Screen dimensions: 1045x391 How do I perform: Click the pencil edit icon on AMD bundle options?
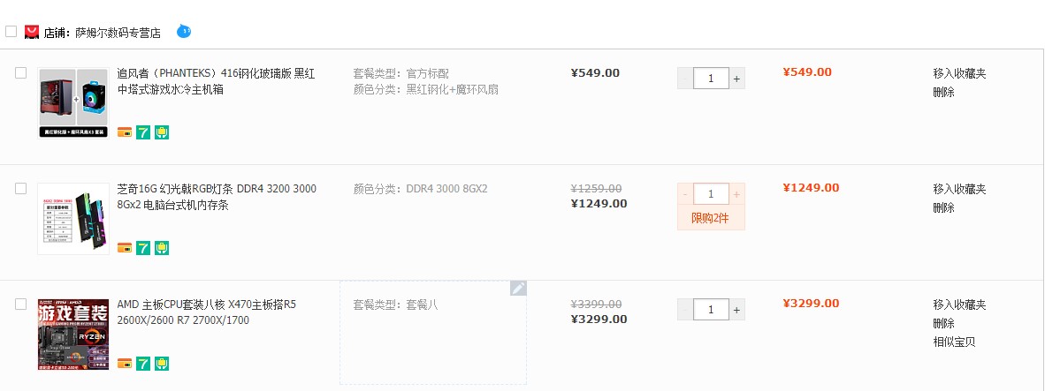[x=518, y=288]
